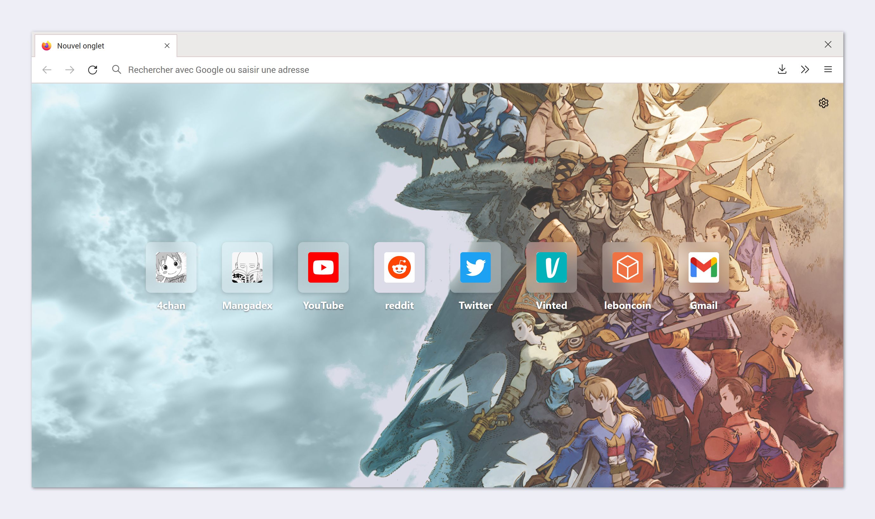Click the forward navigation arrow

coord(70,70)
